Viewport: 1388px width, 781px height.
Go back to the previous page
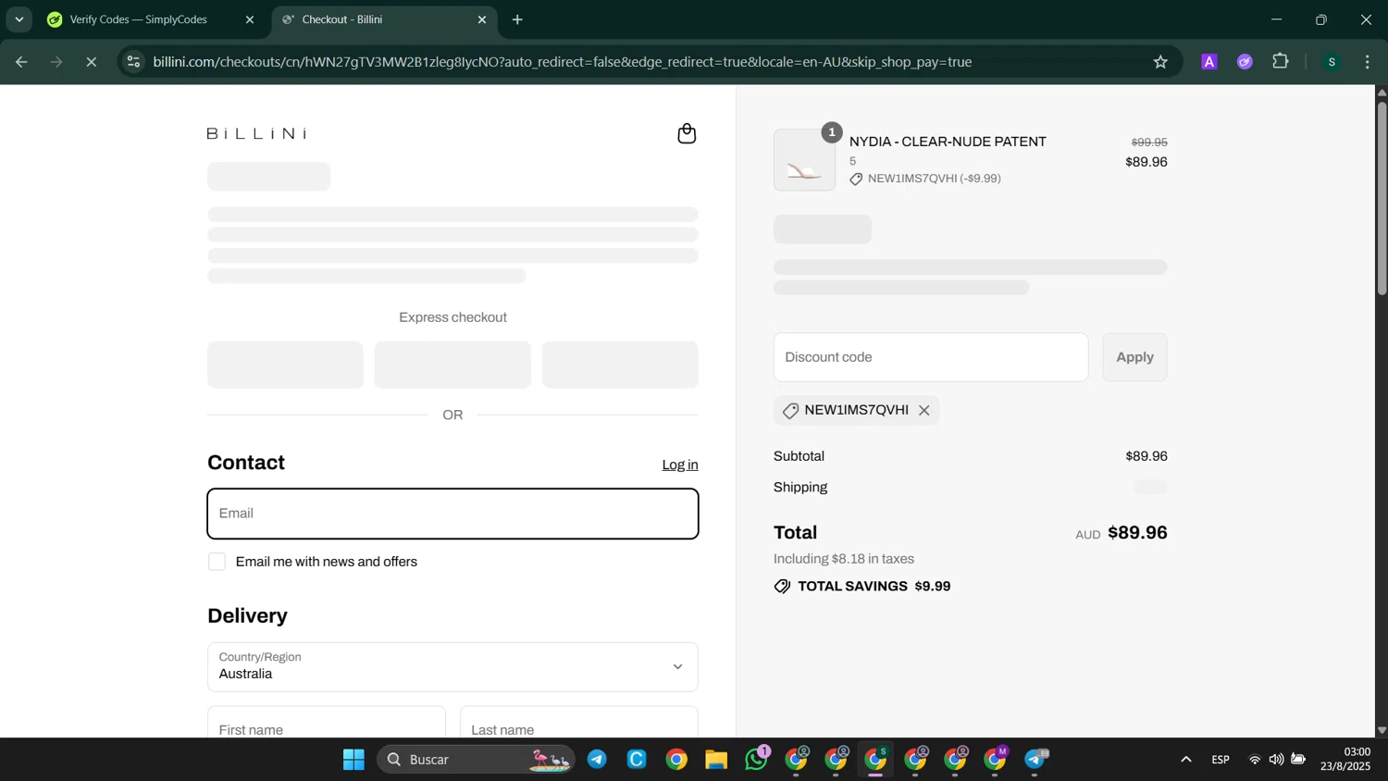coord(21,62)
